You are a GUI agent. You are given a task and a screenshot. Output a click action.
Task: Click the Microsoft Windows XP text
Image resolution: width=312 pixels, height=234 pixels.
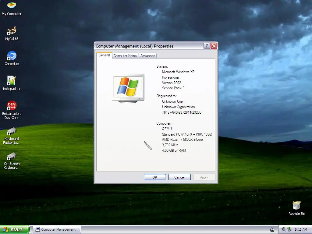pyautogui.click(x=178, y=72)
